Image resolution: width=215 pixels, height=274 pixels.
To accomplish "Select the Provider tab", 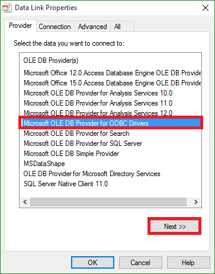I will click(21, 26).
